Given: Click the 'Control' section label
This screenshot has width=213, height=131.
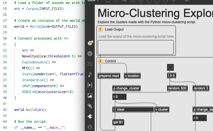Looking at the screenshot, I should pyautogui.click(x=110, y=61).
